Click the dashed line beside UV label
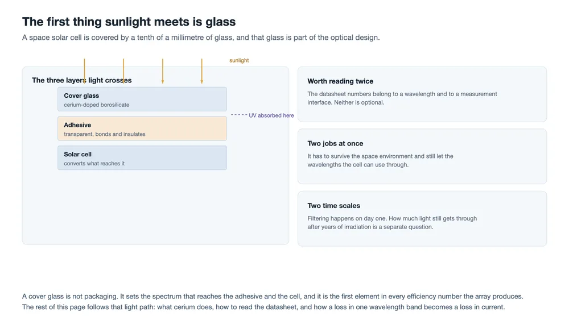Image resolution: width=569 pixels, height=320 pixels. pyautogui.click(x=239, y=114)
